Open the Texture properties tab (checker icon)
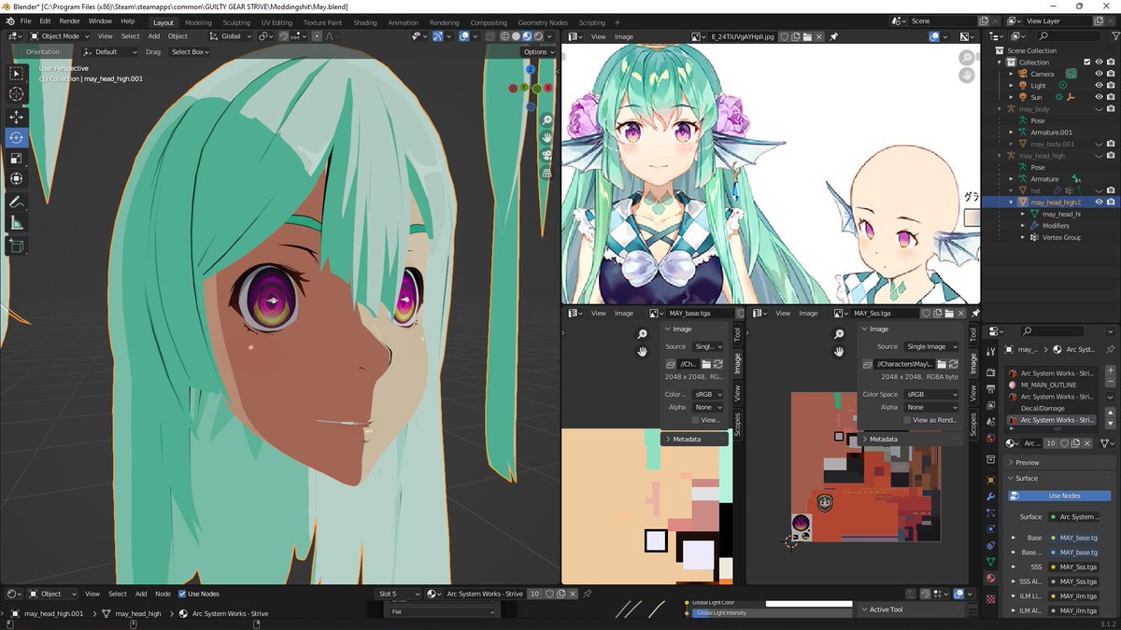This screenshot has height=630, width=1121. click(x=990, y=597)
